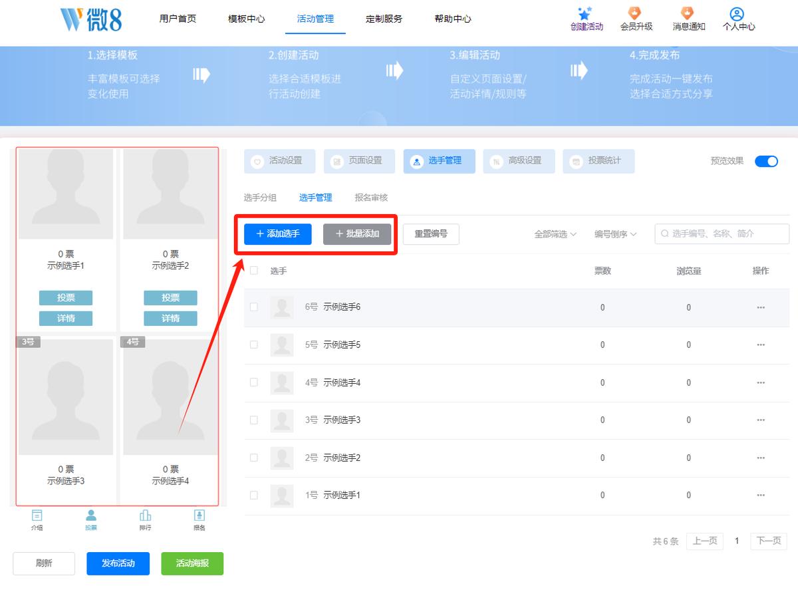Check the box for 示例选手3
The image size is (798, 592).
click(253, 420)
